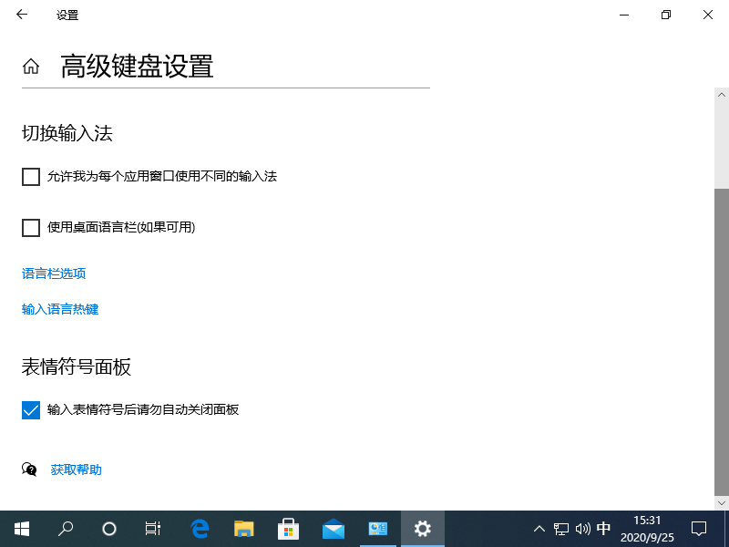Viewport: 729px width, 547px height.
Task: Open Settings home via the house icon
Action: (30, 65)
